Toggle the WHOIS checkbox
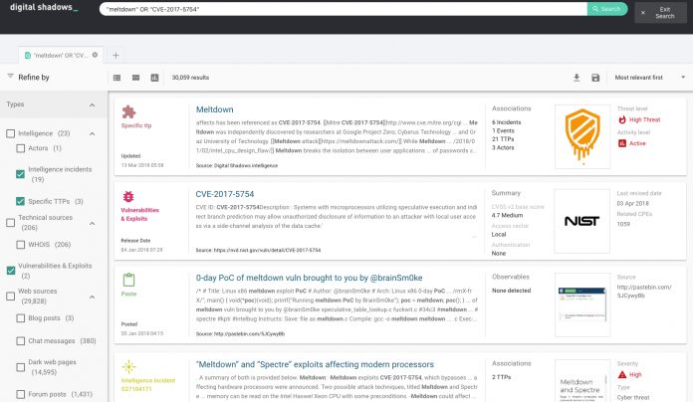This screenshot has width=693, height=402. pyautogui.click(x=20, y=245)
